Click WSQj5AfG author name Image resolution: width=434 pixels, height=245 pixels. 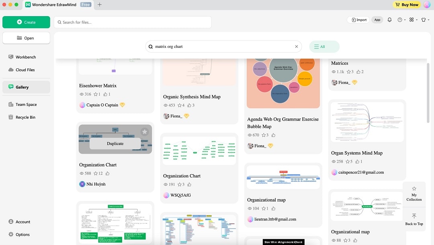pos(180,195)
